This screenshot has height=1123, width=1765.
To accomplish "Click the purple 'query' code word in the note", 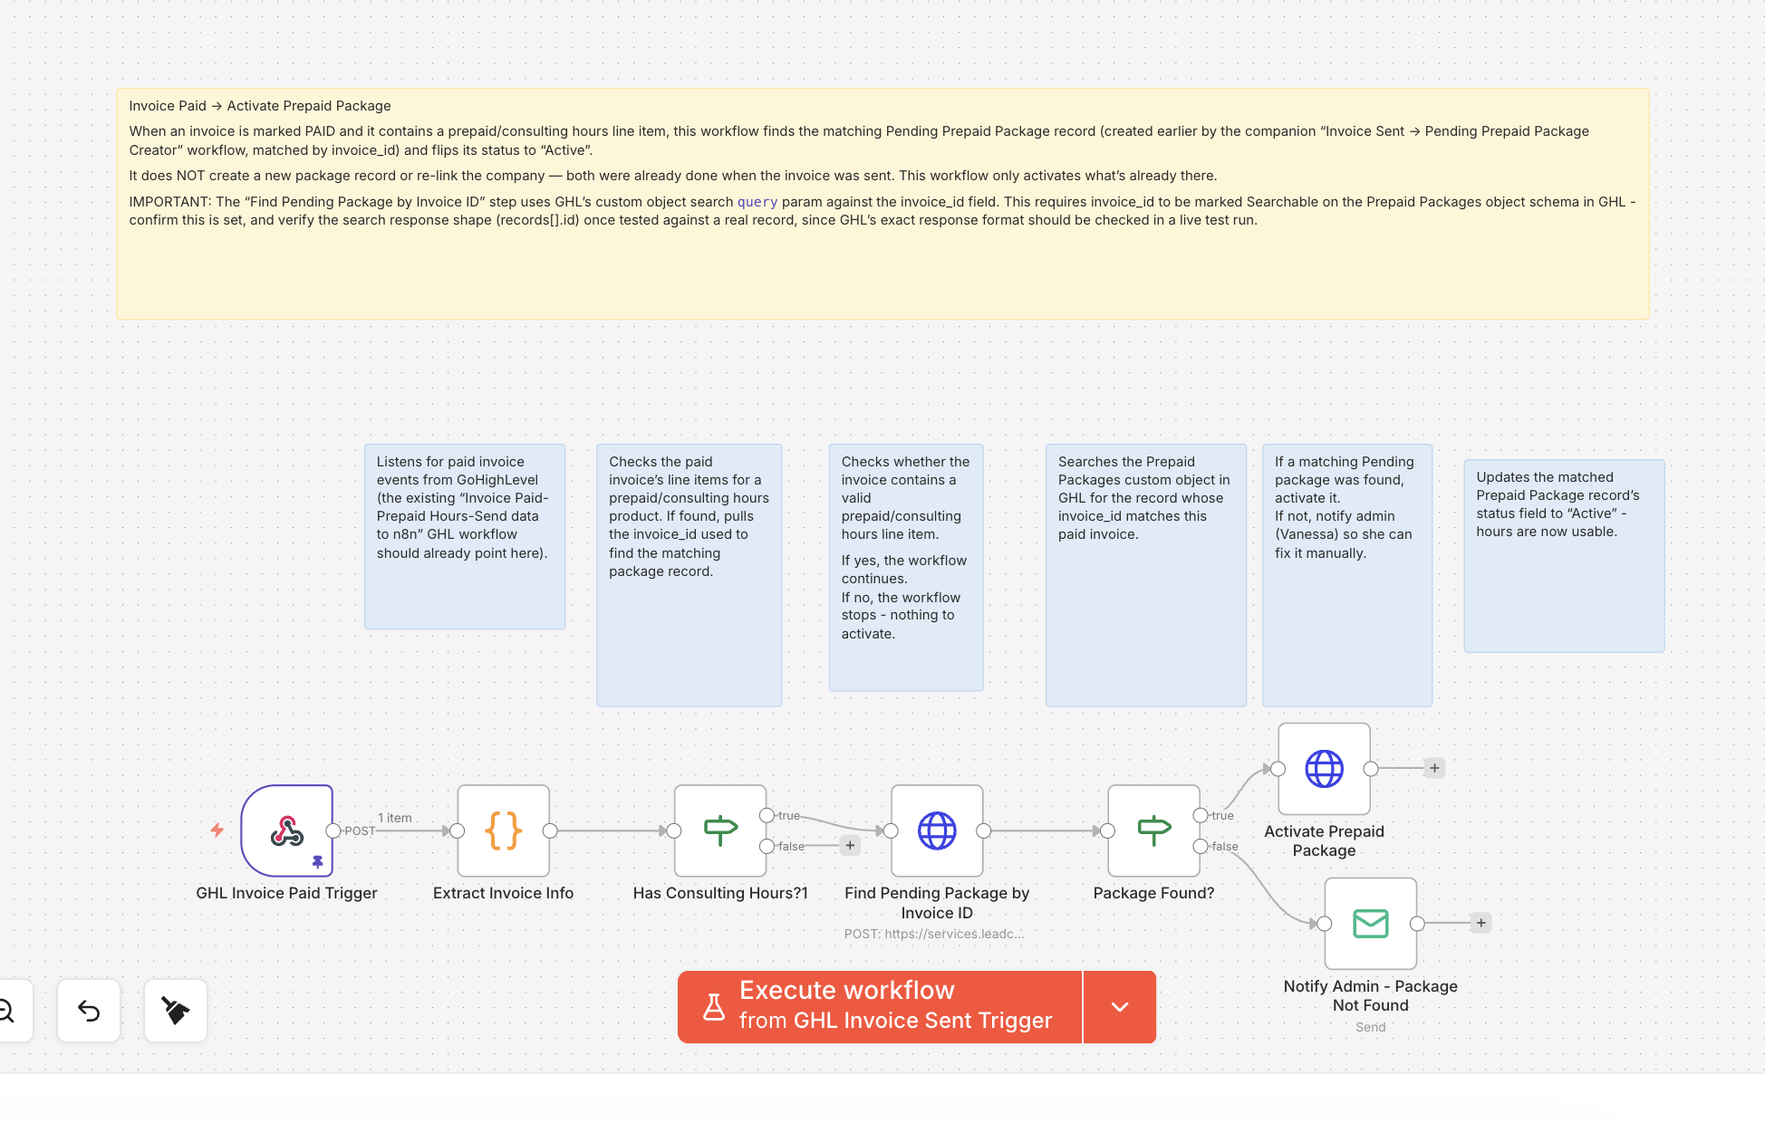I will [757, 202].
